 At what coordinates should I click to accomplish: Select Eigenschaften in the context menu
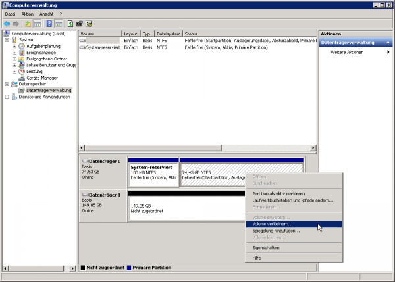coord(266,247)
